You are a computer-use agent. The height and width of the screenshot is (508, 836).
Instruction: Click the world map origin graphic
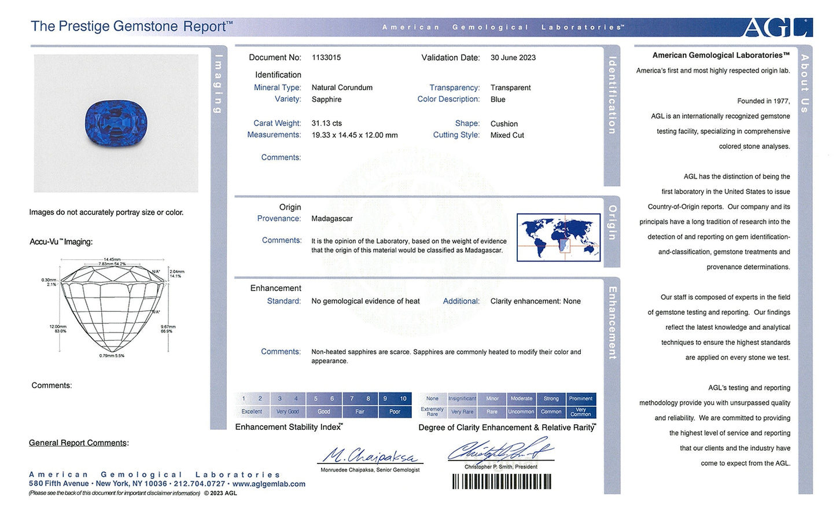(x=558, y=237)
